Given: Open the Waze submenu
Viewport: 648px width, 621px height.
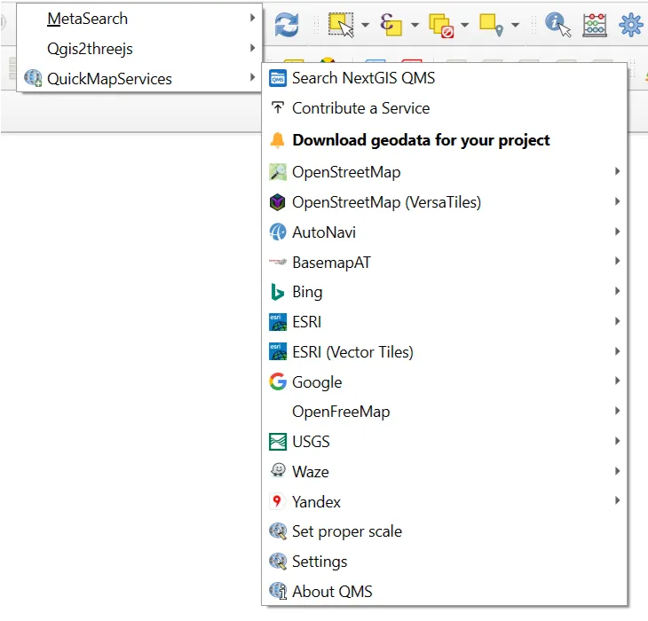Looking at the screenshot, I should pos(445,472).
